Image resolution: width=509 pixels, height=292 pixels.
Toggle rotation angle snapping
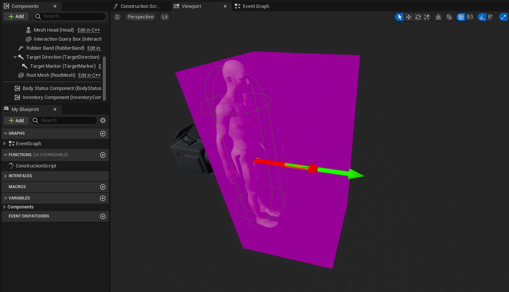(x=482, y=17)
